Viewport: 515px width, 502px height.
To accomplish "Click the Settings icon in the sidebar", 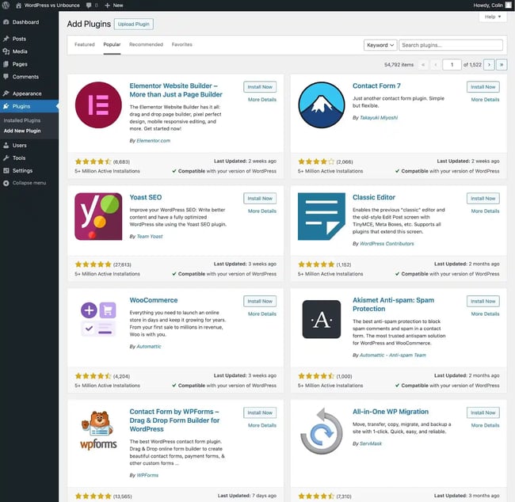I will pos(6,170).
